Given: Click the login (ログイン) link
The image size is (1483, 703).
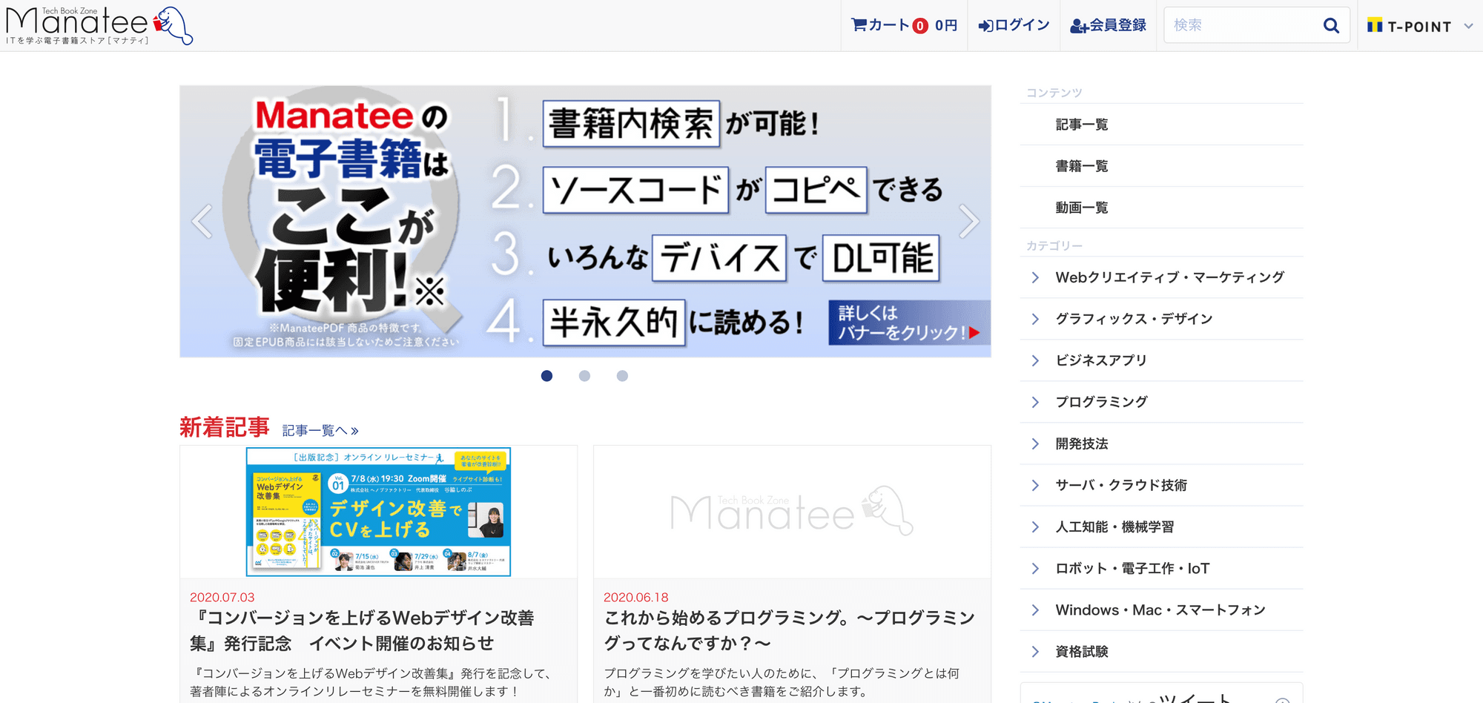Looking at the screenshot, I should [x=1014, y=25].
